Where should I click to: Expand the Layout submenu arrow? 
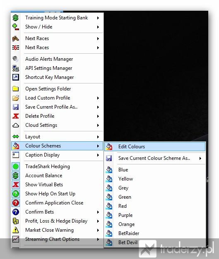point(98,137)
